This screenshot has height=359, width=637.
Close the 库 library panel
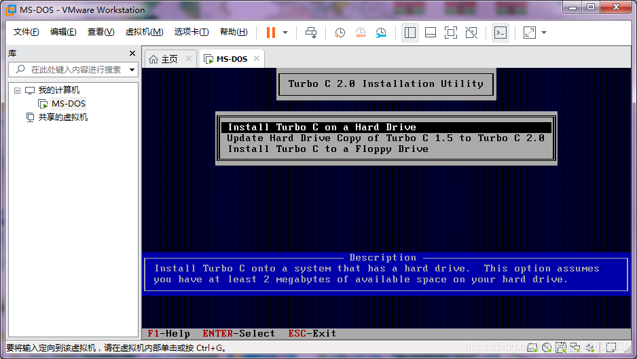coord(132,53)
